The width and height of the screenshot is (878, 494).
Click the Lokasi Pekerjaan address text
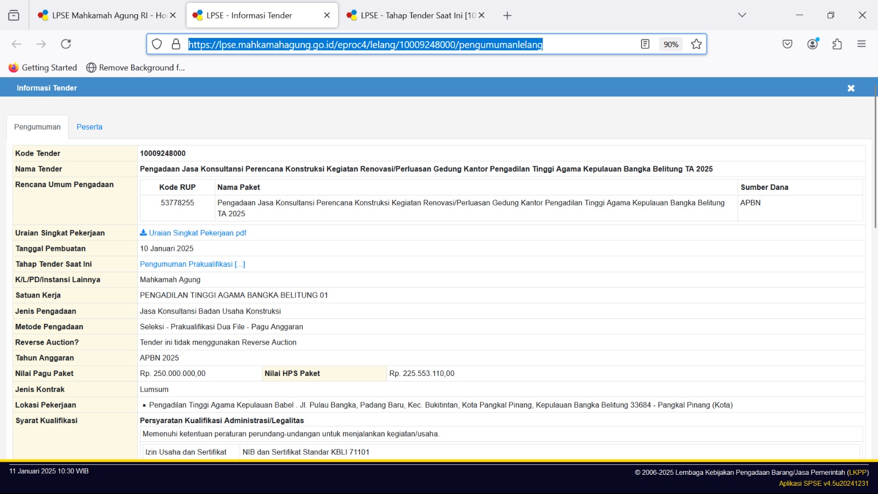point(441,405)
